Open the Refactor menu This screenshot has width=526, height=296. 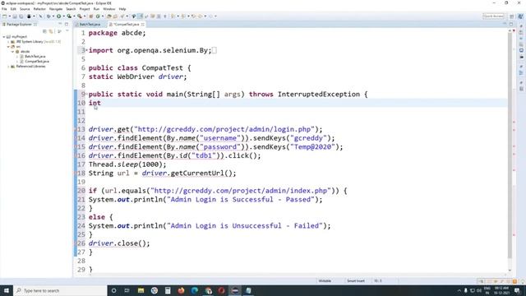point(39,9)
